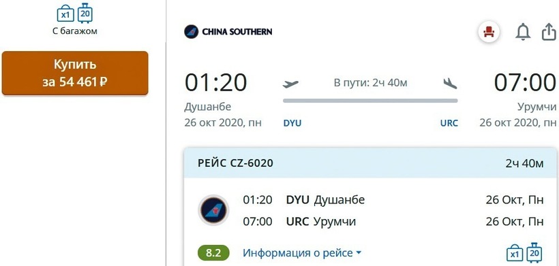
Task: Click the red seat selection icon
Action: click(489, 33)
